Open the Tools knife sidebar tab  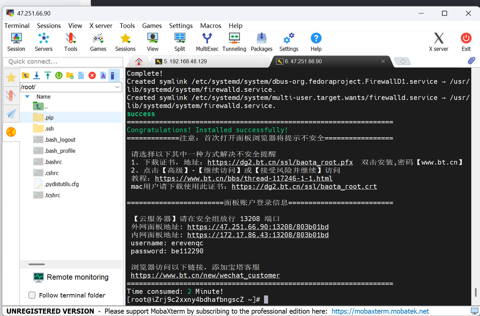[11, 96]
